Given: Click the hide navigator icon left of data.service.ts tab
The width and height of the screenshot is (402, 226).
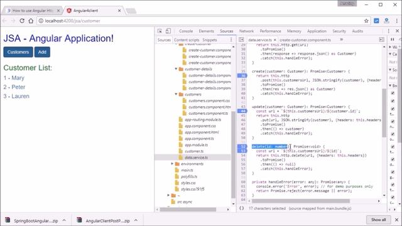Looking at the screenshot, I should [241, 40].
